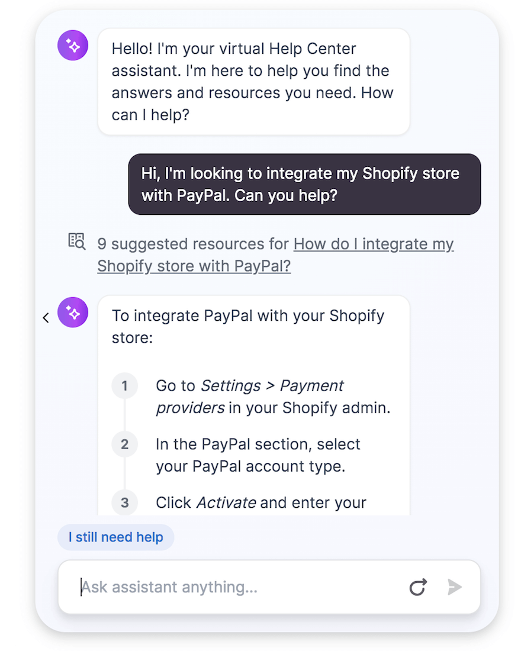This screenshot has height=651, width=521.
Task: Click the Ask assistant anything input field
Action: [237, 587]
